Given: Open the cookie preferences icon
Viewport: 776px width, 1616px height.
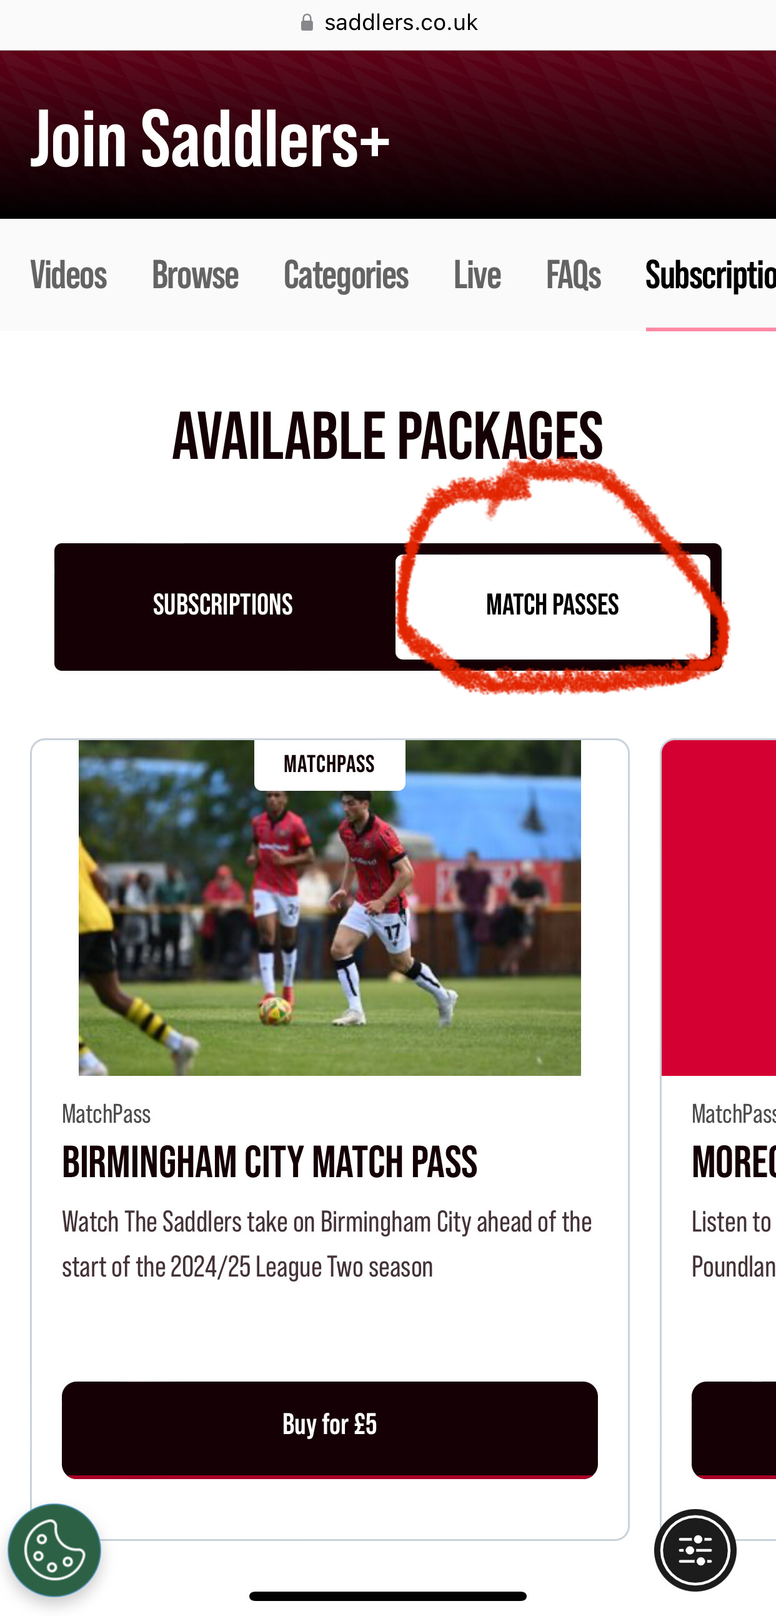Looking at the screenshot, I should coord(54,1550).
